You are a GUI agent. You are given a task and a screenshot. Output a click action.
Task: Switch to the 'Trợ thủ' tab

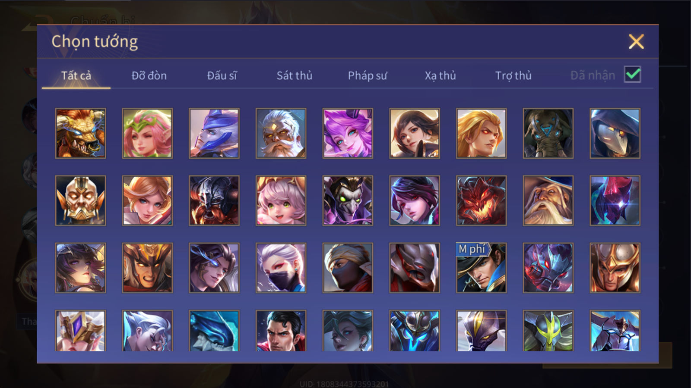pos(513,75)
